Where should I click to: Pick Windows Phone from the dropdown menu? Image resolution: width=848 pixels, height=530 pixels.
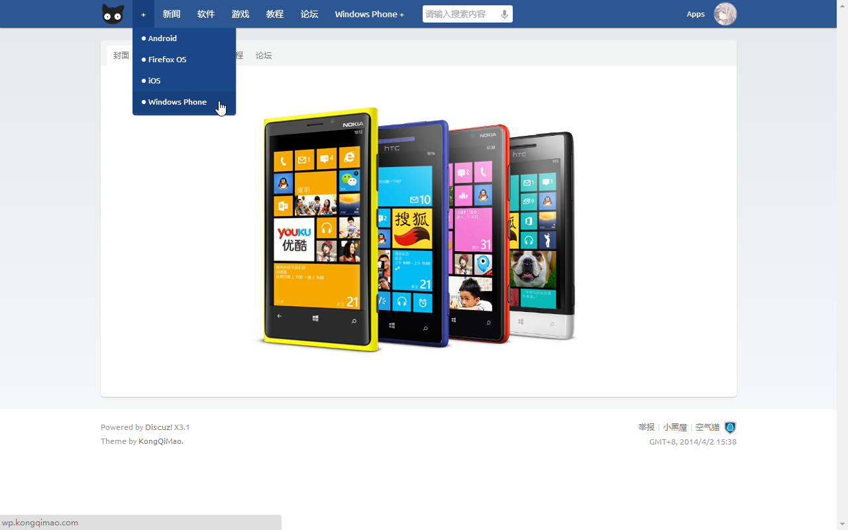tap(184, 102)
